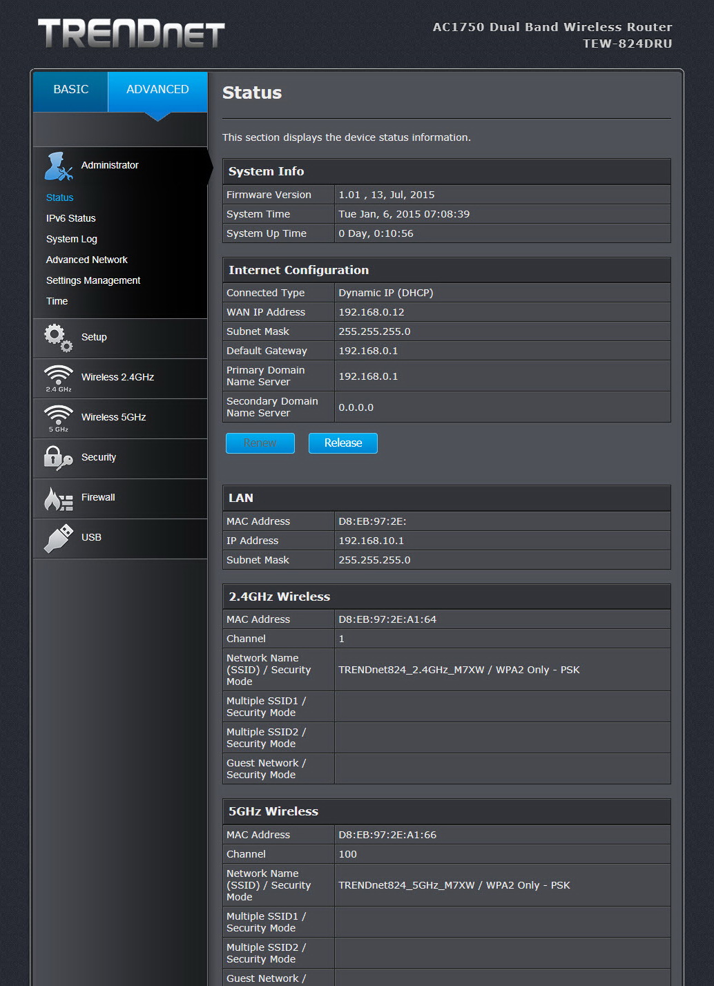Viewport: 714px width, 986px height.
Task: Select 5GHz MAC Address D8:EB:97:2E:A1:66
Action: tap(387, 835)
